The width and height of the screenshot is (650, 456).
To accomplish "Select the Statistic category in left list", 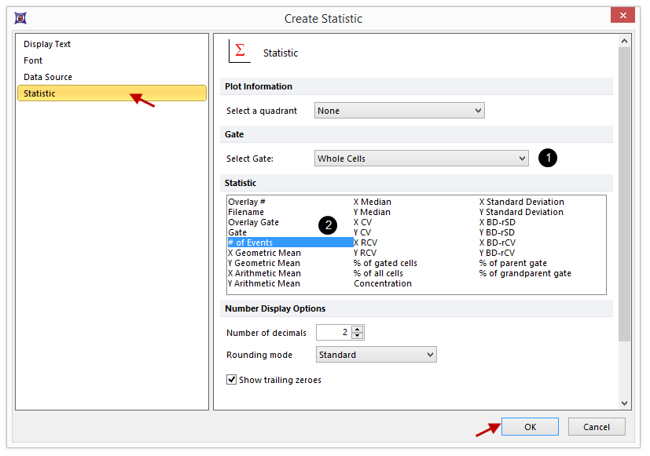I will 39,93.
